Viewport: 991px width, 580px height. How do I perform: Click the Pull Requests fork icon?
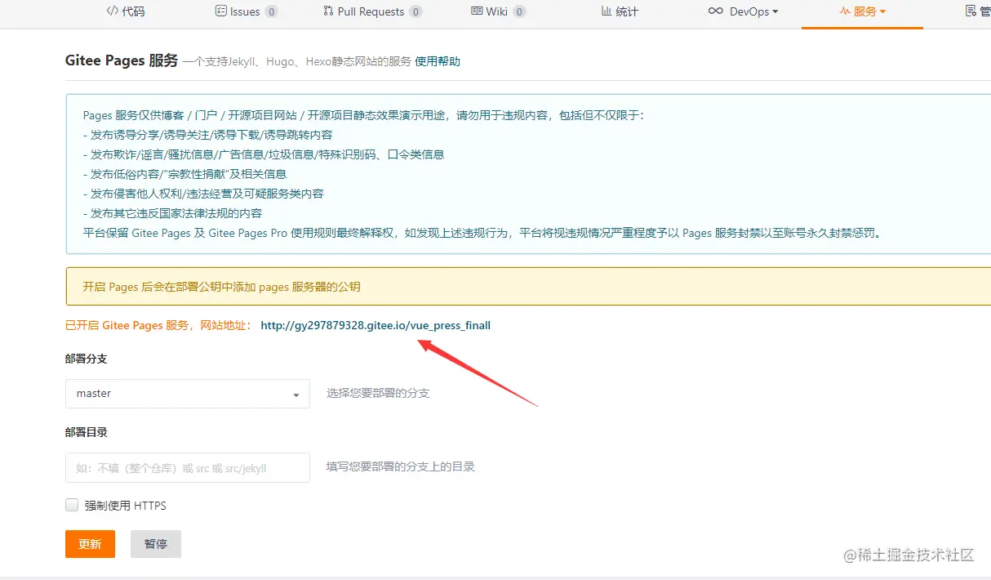(327, 11)
